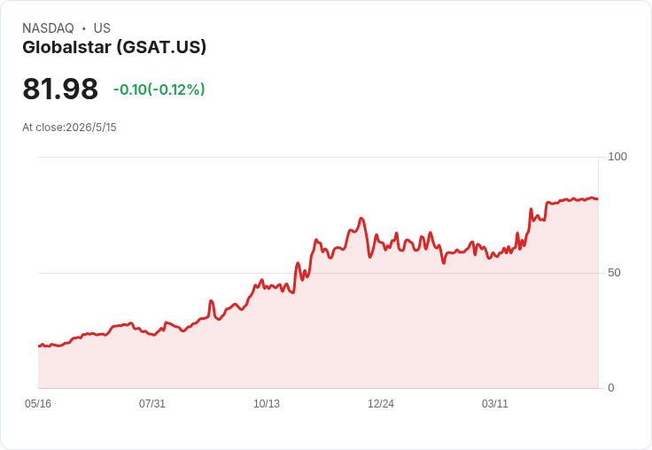652x450 pixels.
Task: Click the chart line's highest peak near 12/24
Action: tap(361, 218)
